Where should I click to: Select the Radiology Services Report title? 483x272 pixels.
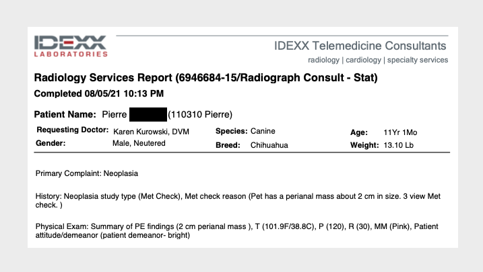(x=205, y=79)
